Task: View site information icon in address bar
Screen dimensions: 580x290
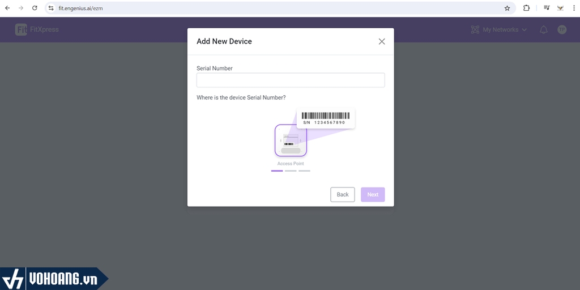Action: [x=51, y=8]
